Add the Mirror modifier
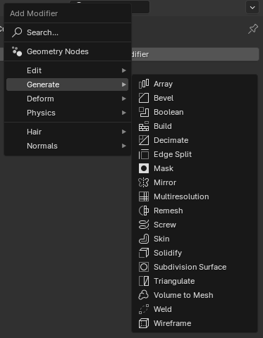The height and width of the screenshot is (338, 263). [195, 182]
